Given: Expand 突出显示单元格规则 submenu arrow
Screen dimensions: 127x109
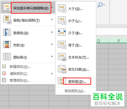Looking at the screenshot, I should coord(52,7).
